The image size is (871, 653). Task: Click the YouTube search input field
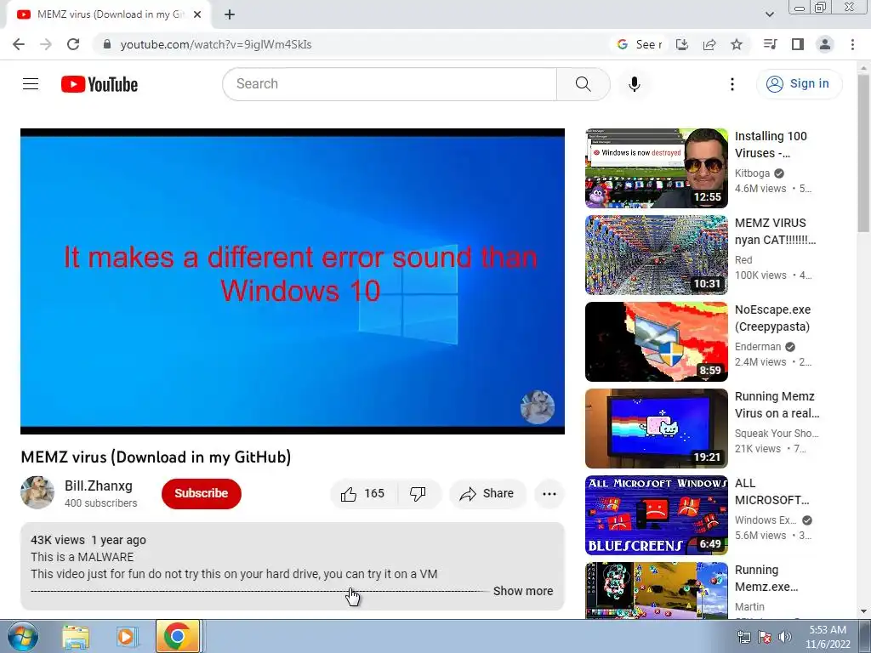[x=390, y=84]
